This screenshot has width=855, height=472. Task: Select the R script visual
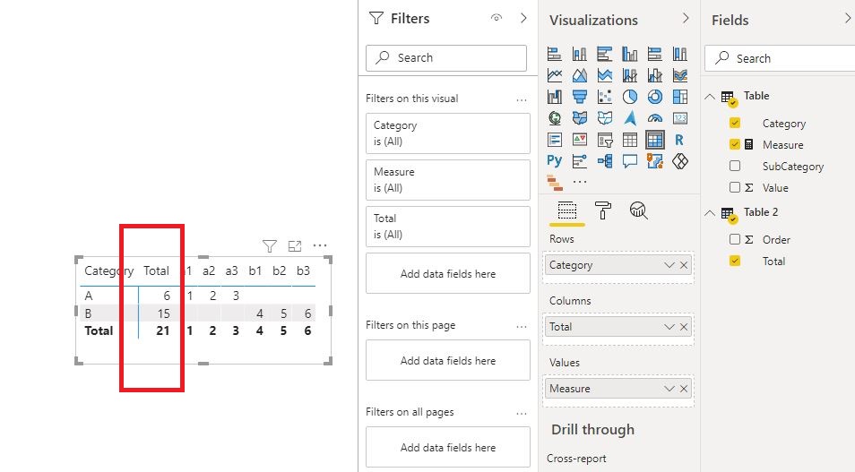[x=679, y=140]
